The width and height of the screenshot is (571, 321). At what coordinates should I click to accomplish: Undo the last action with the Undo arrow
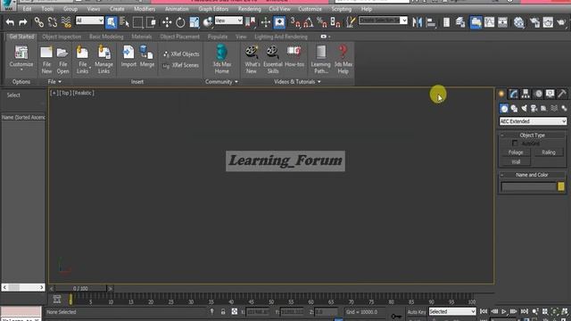(x=10, y=22)
